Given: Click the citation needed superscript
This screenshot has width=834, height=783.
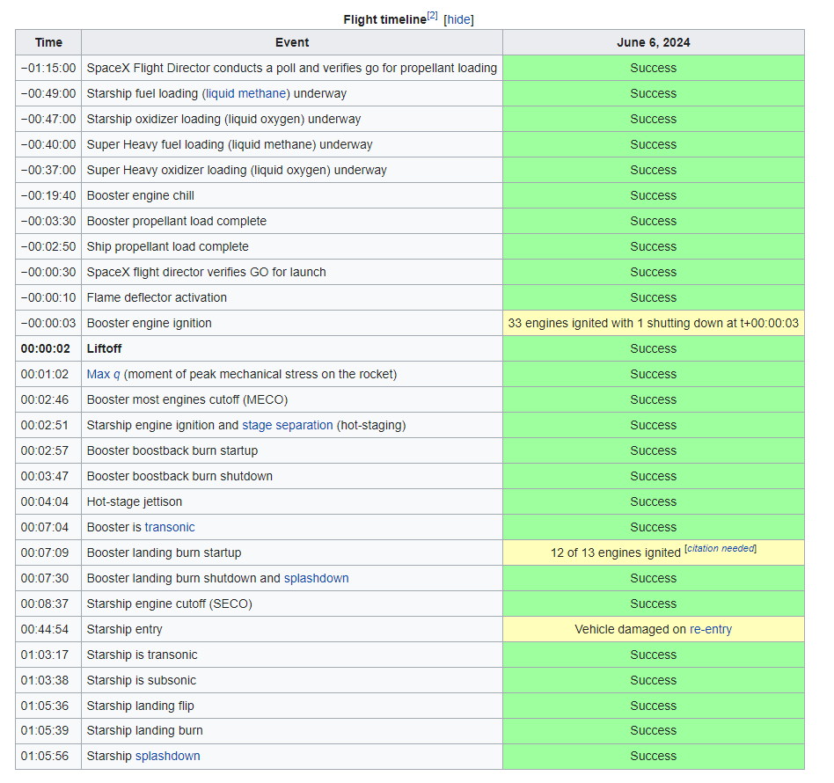Looking at the screenshot, I should pyautogui.click(x=721, y=549).
